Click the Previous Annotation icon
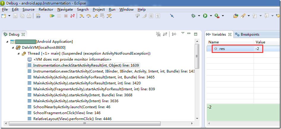Viewport: 281px width, 129px height. point(266,16)
